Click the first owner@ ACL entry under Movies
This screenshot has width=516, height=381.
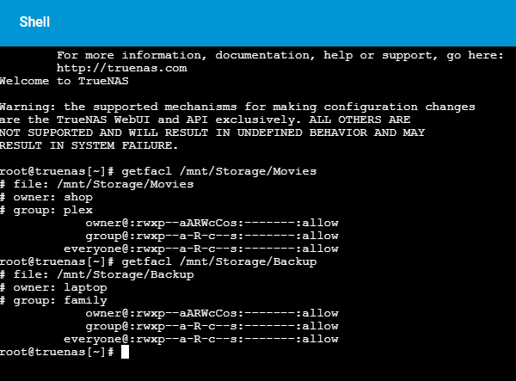pos(212,223)
